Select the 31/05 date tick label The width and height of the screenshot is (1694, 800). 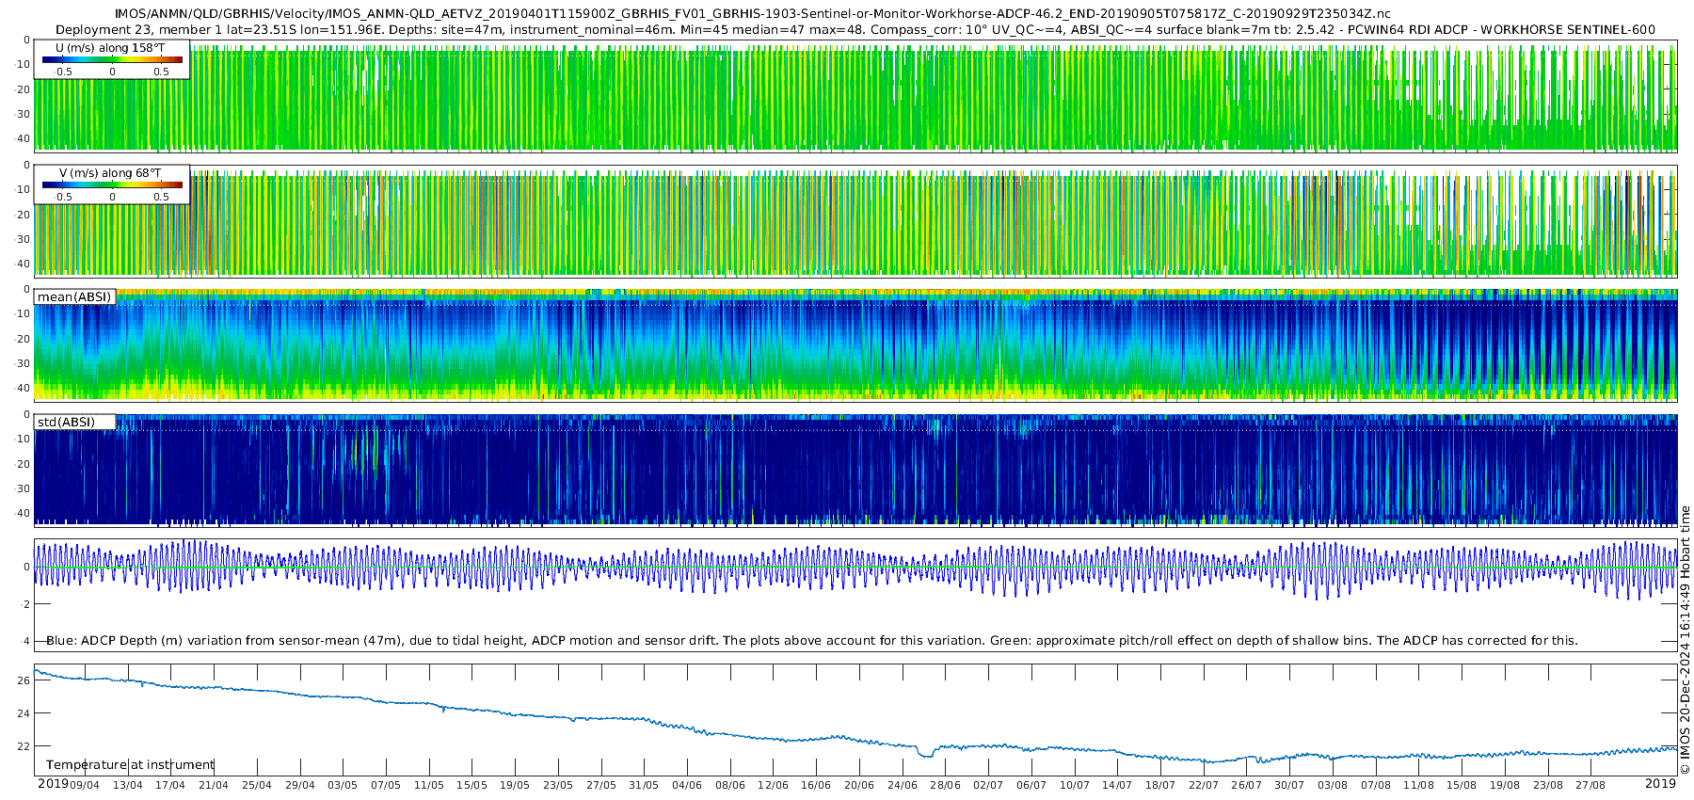[644, 785]
